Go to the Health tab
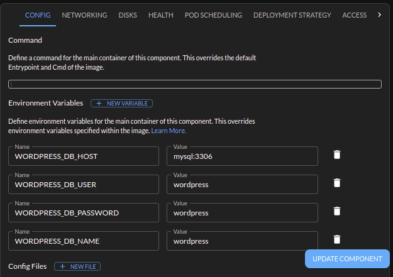 coord(161,15)
